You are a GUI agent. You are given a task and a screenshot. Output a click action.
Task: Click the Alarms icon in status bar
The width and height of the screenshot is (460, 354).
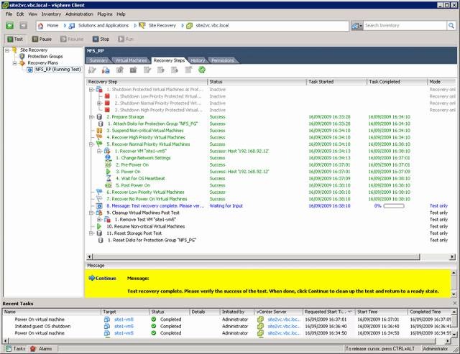[x=33, y=349]
